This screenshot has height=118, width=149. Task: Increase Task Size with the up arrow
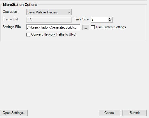pos(110,18)
